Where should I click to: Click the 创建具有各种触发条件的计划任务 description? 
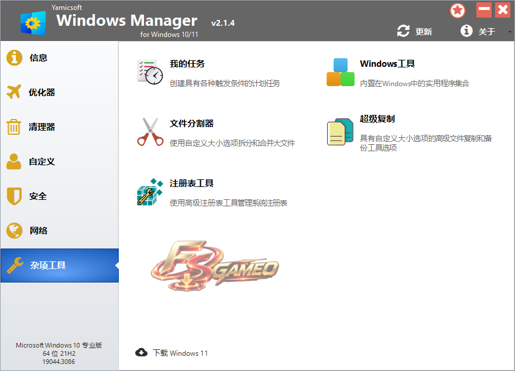point(225,83)
